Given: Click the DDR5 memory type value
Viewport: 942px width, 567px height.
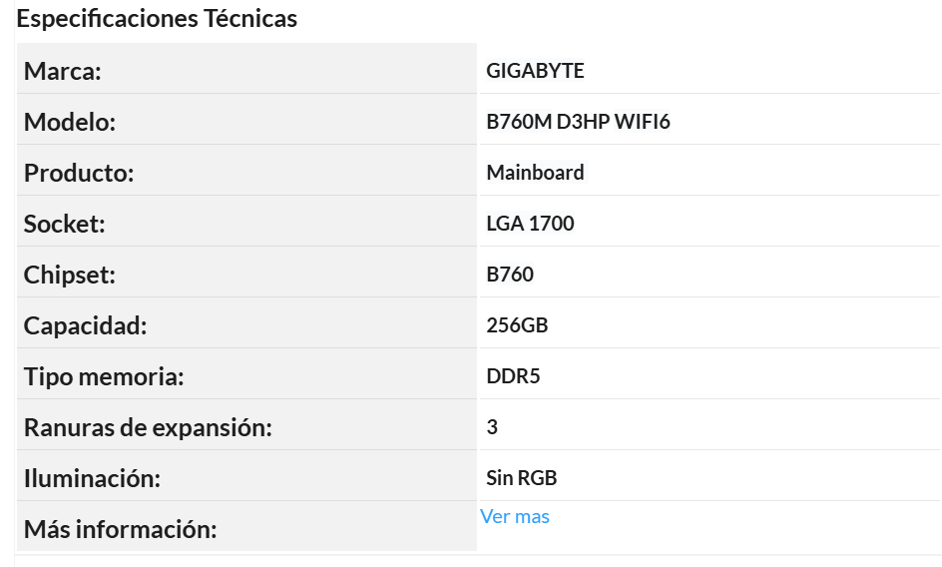Looking at the screenshot, I should pos(513,376).
